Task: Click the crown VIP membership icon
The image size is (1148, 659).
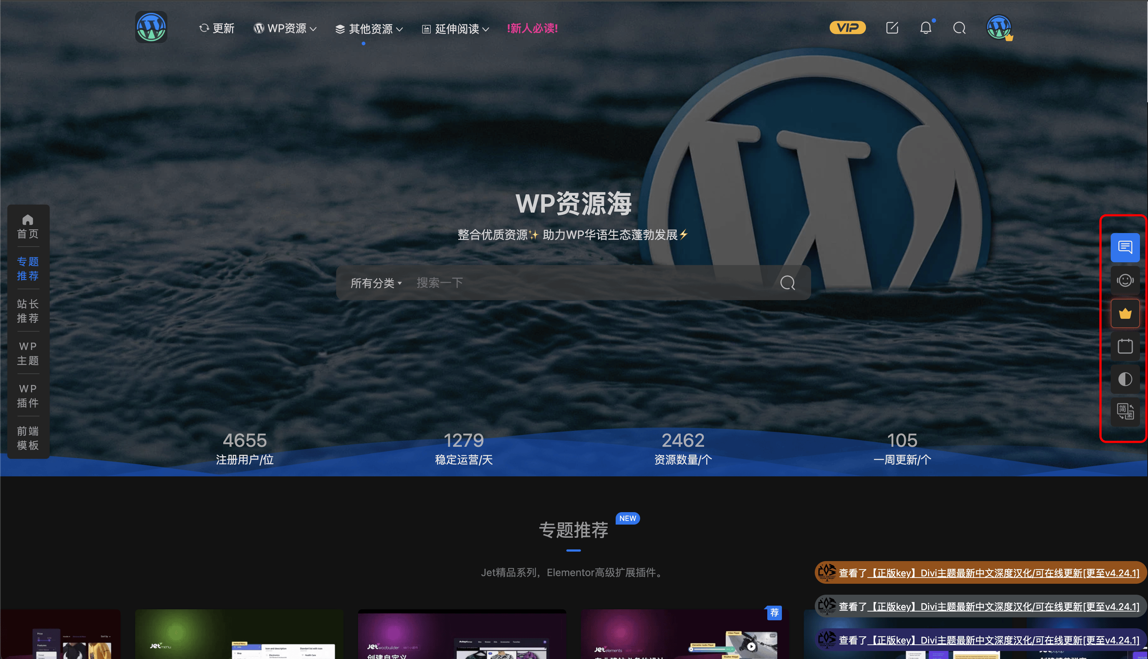Action: pyautogui.click(x=1125, y=314)
